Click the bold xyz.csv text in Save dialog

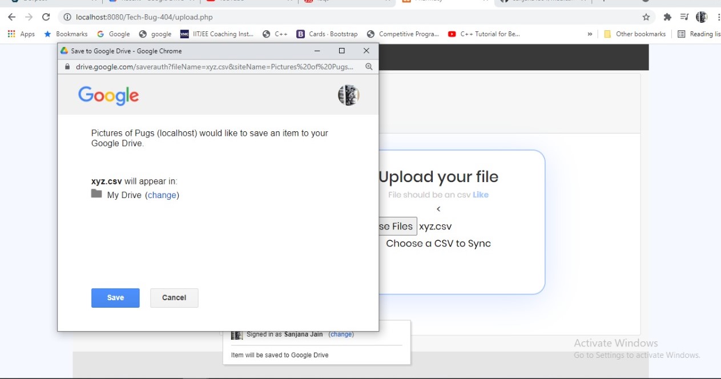107,182
